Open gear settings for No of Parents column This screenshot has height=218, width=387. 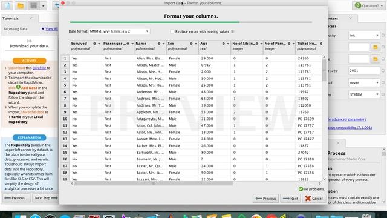click(289, 44)
